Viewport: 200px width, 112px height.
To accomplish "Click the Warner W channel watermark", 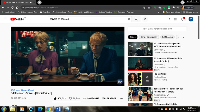I will [120, 82].
